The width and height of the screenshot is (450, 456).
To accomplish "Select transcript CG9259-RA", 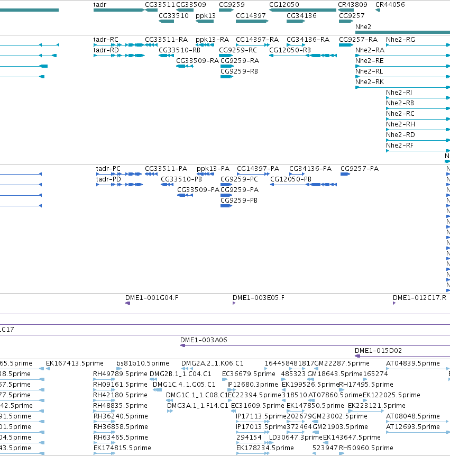I will point(240,60).
